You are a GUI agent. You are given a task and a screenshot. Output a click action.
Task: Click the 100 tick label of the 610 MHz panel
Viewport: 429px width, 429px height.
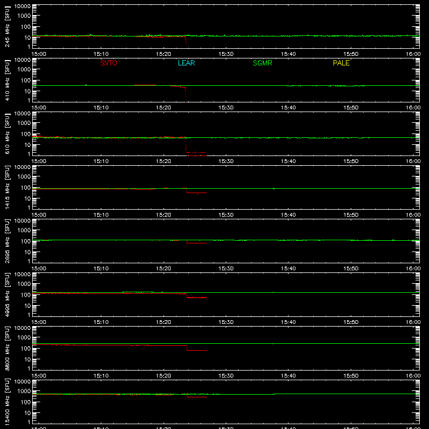tap(26, 134)
